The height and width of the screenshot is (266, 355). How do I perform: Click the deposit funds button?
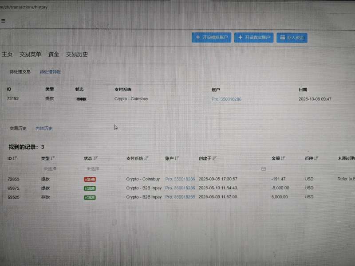292,38
